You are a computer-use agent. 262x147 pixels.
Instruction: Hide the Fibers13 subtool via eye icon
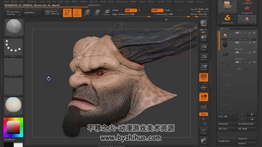point(254,52)
